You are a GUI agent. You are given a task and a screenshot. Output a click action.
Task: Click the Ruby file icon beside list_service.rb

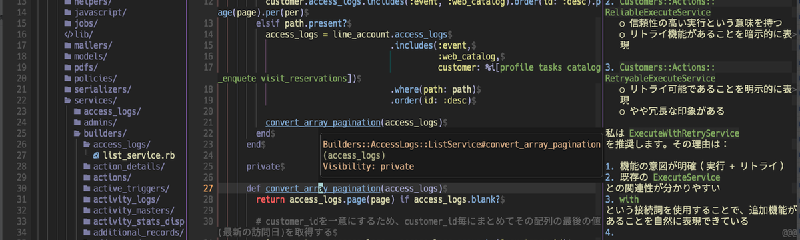click(96, 155)
